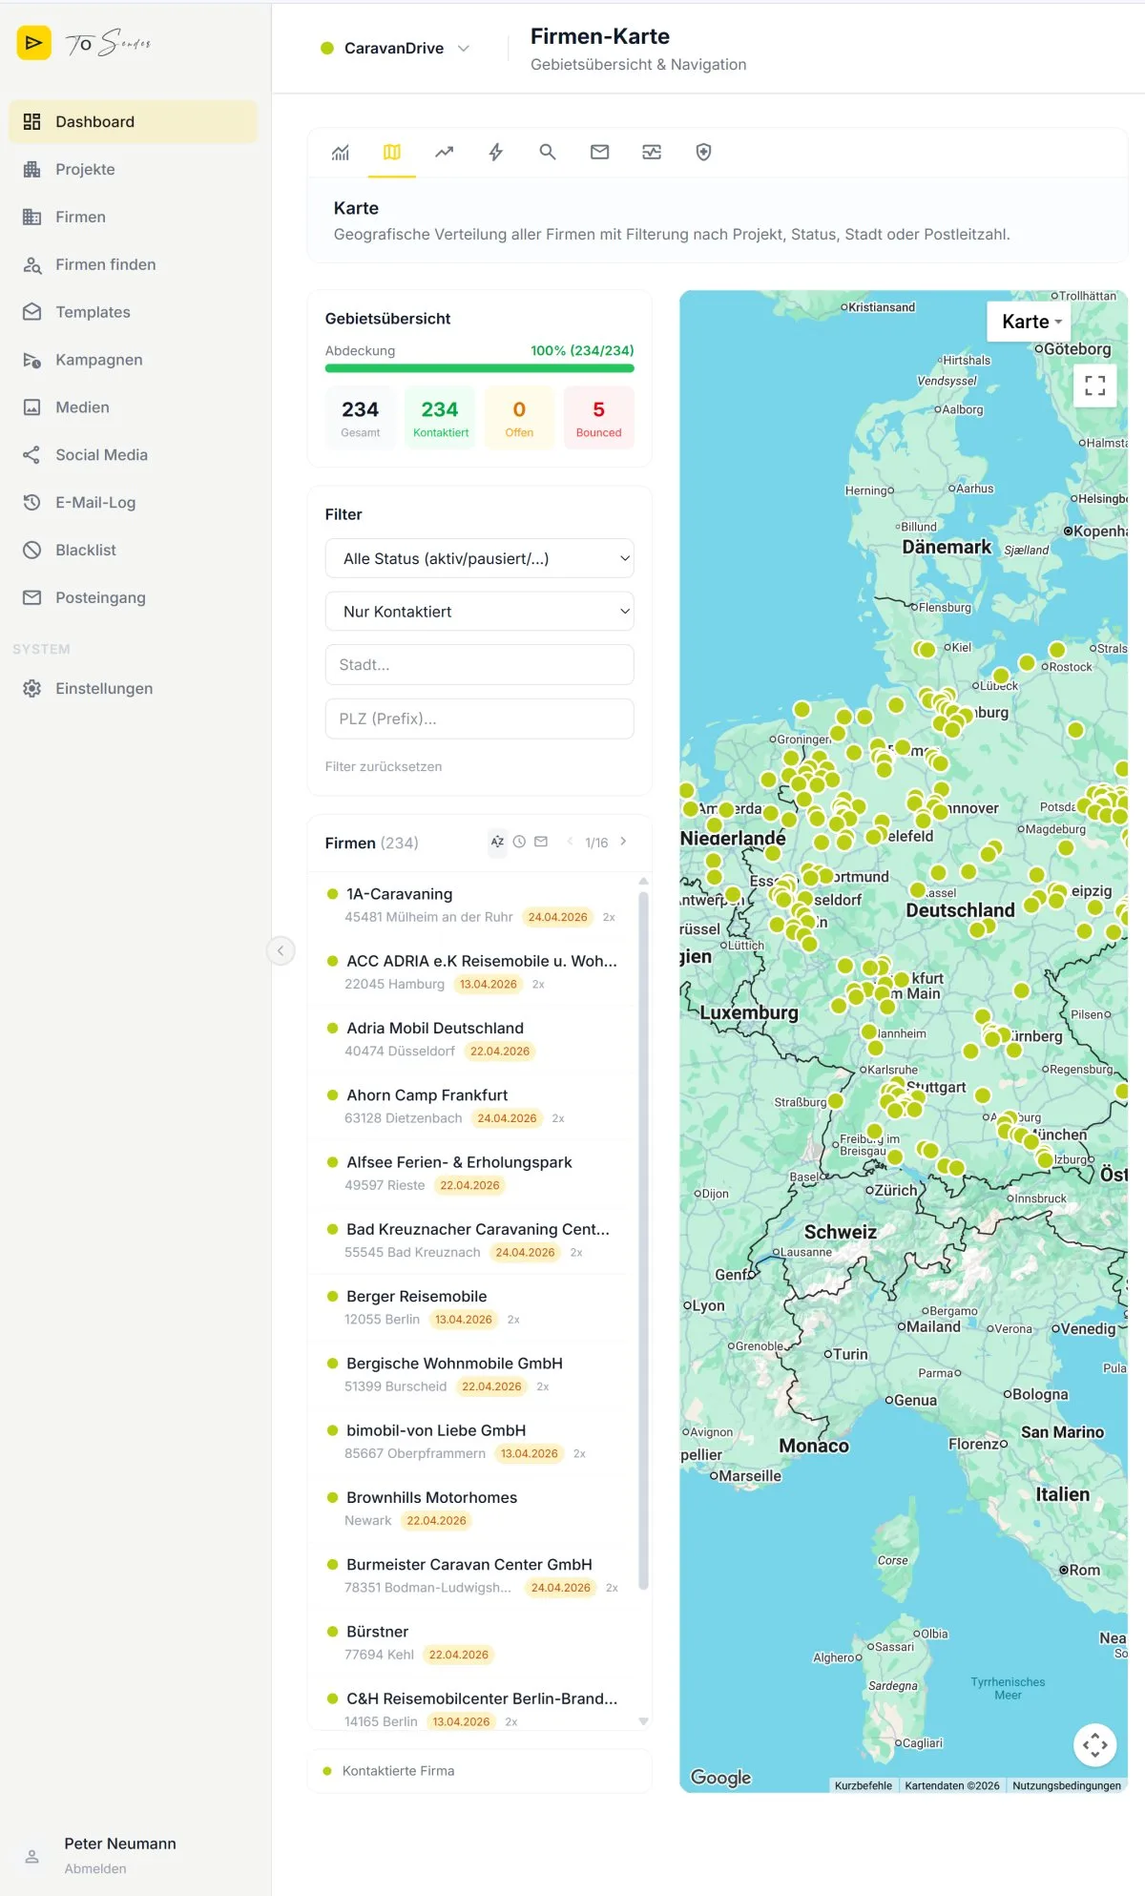The width and height of the screenshot is (1145, 1896).
Task: Open the CaravanDrive project dropdown
Action: point(395,48)
